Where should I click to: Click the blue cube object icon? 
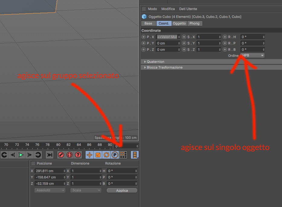click(144, 17)
